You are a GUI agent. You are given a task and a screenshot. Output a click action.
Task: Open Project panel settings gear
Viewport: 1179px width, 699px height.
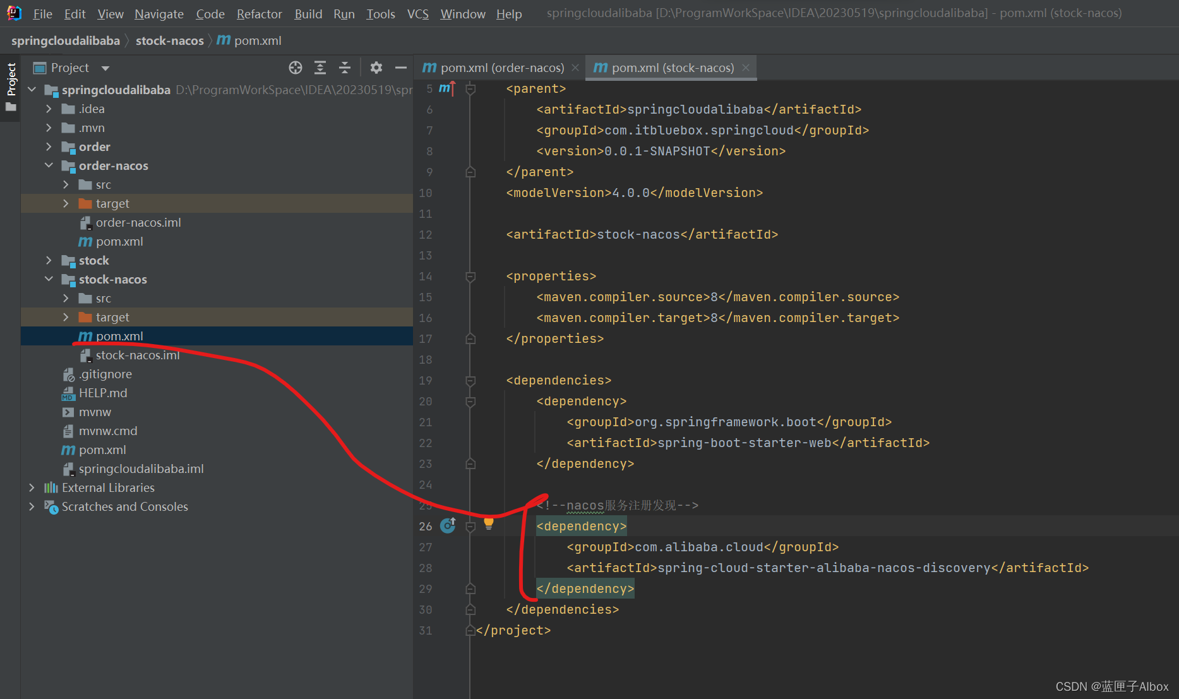[x=376, y=68]
